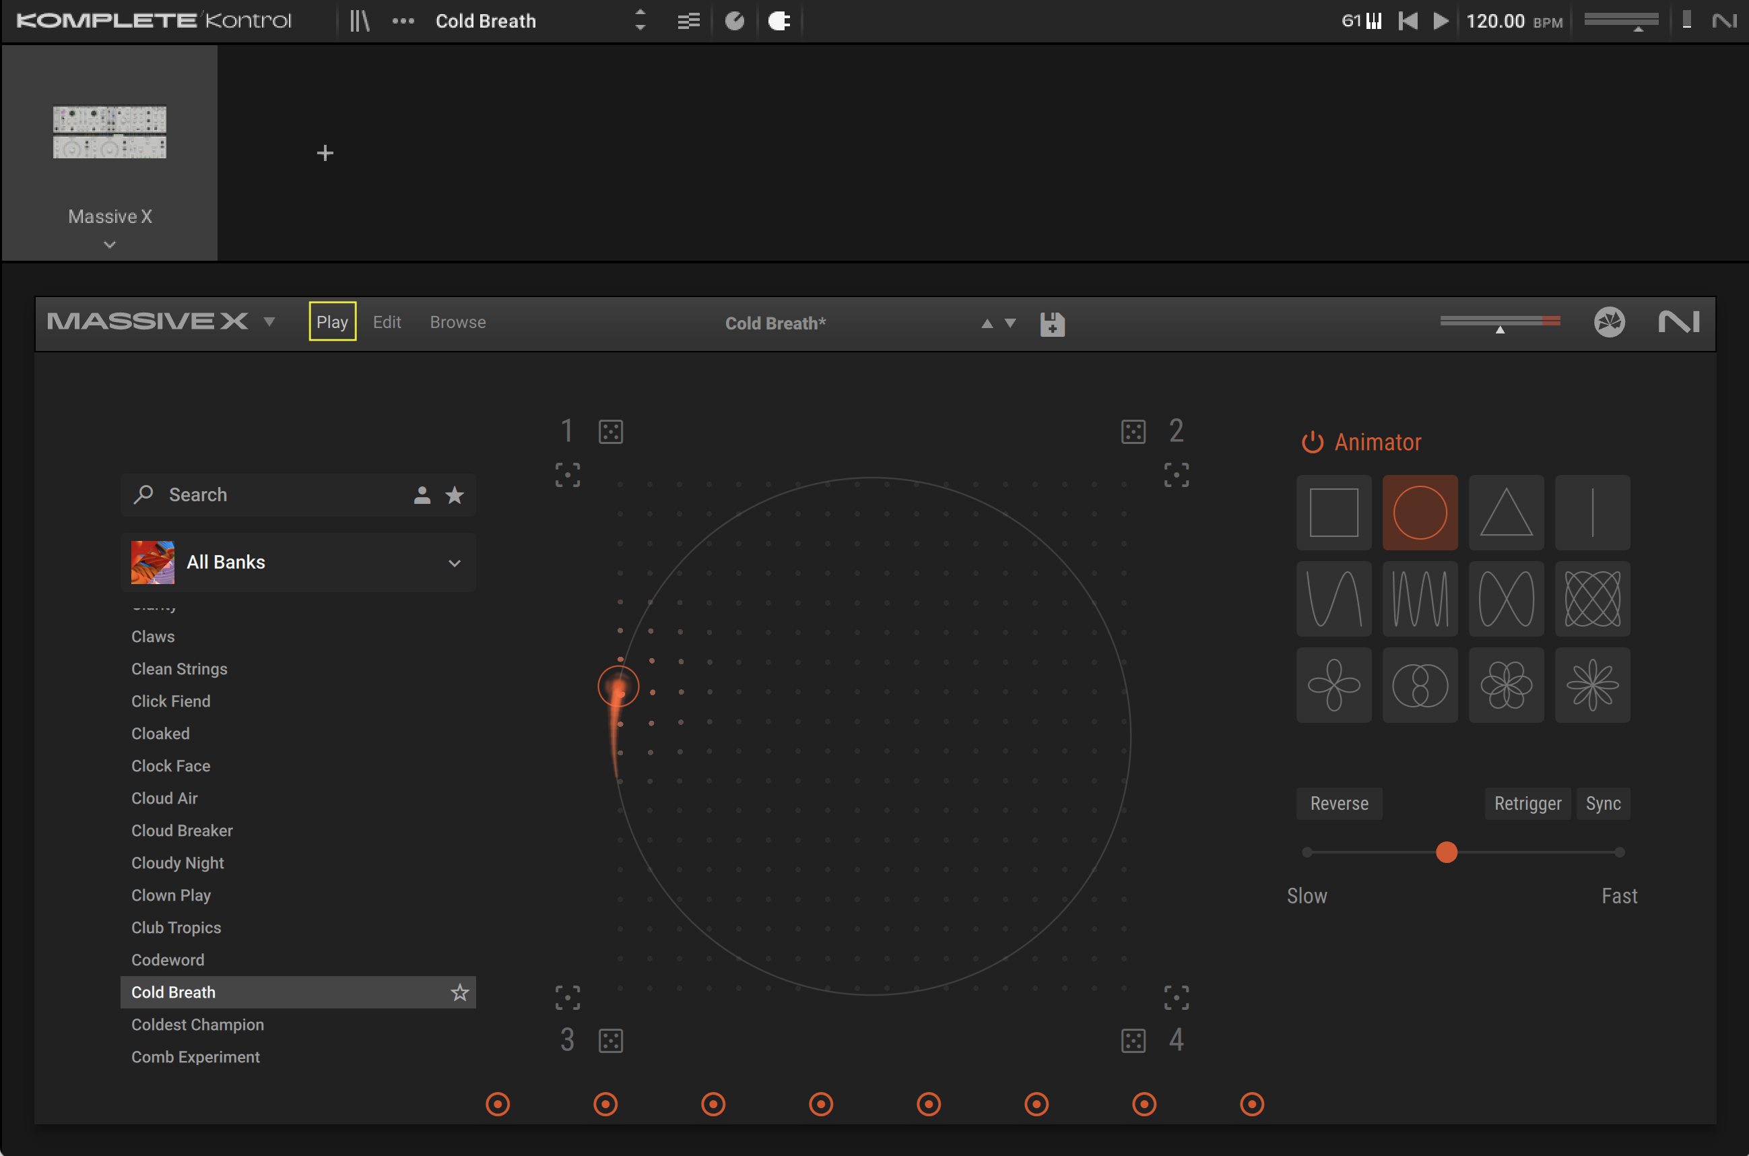
Task: Load the Cloudy Night preset
Action: tap(177, 864)
